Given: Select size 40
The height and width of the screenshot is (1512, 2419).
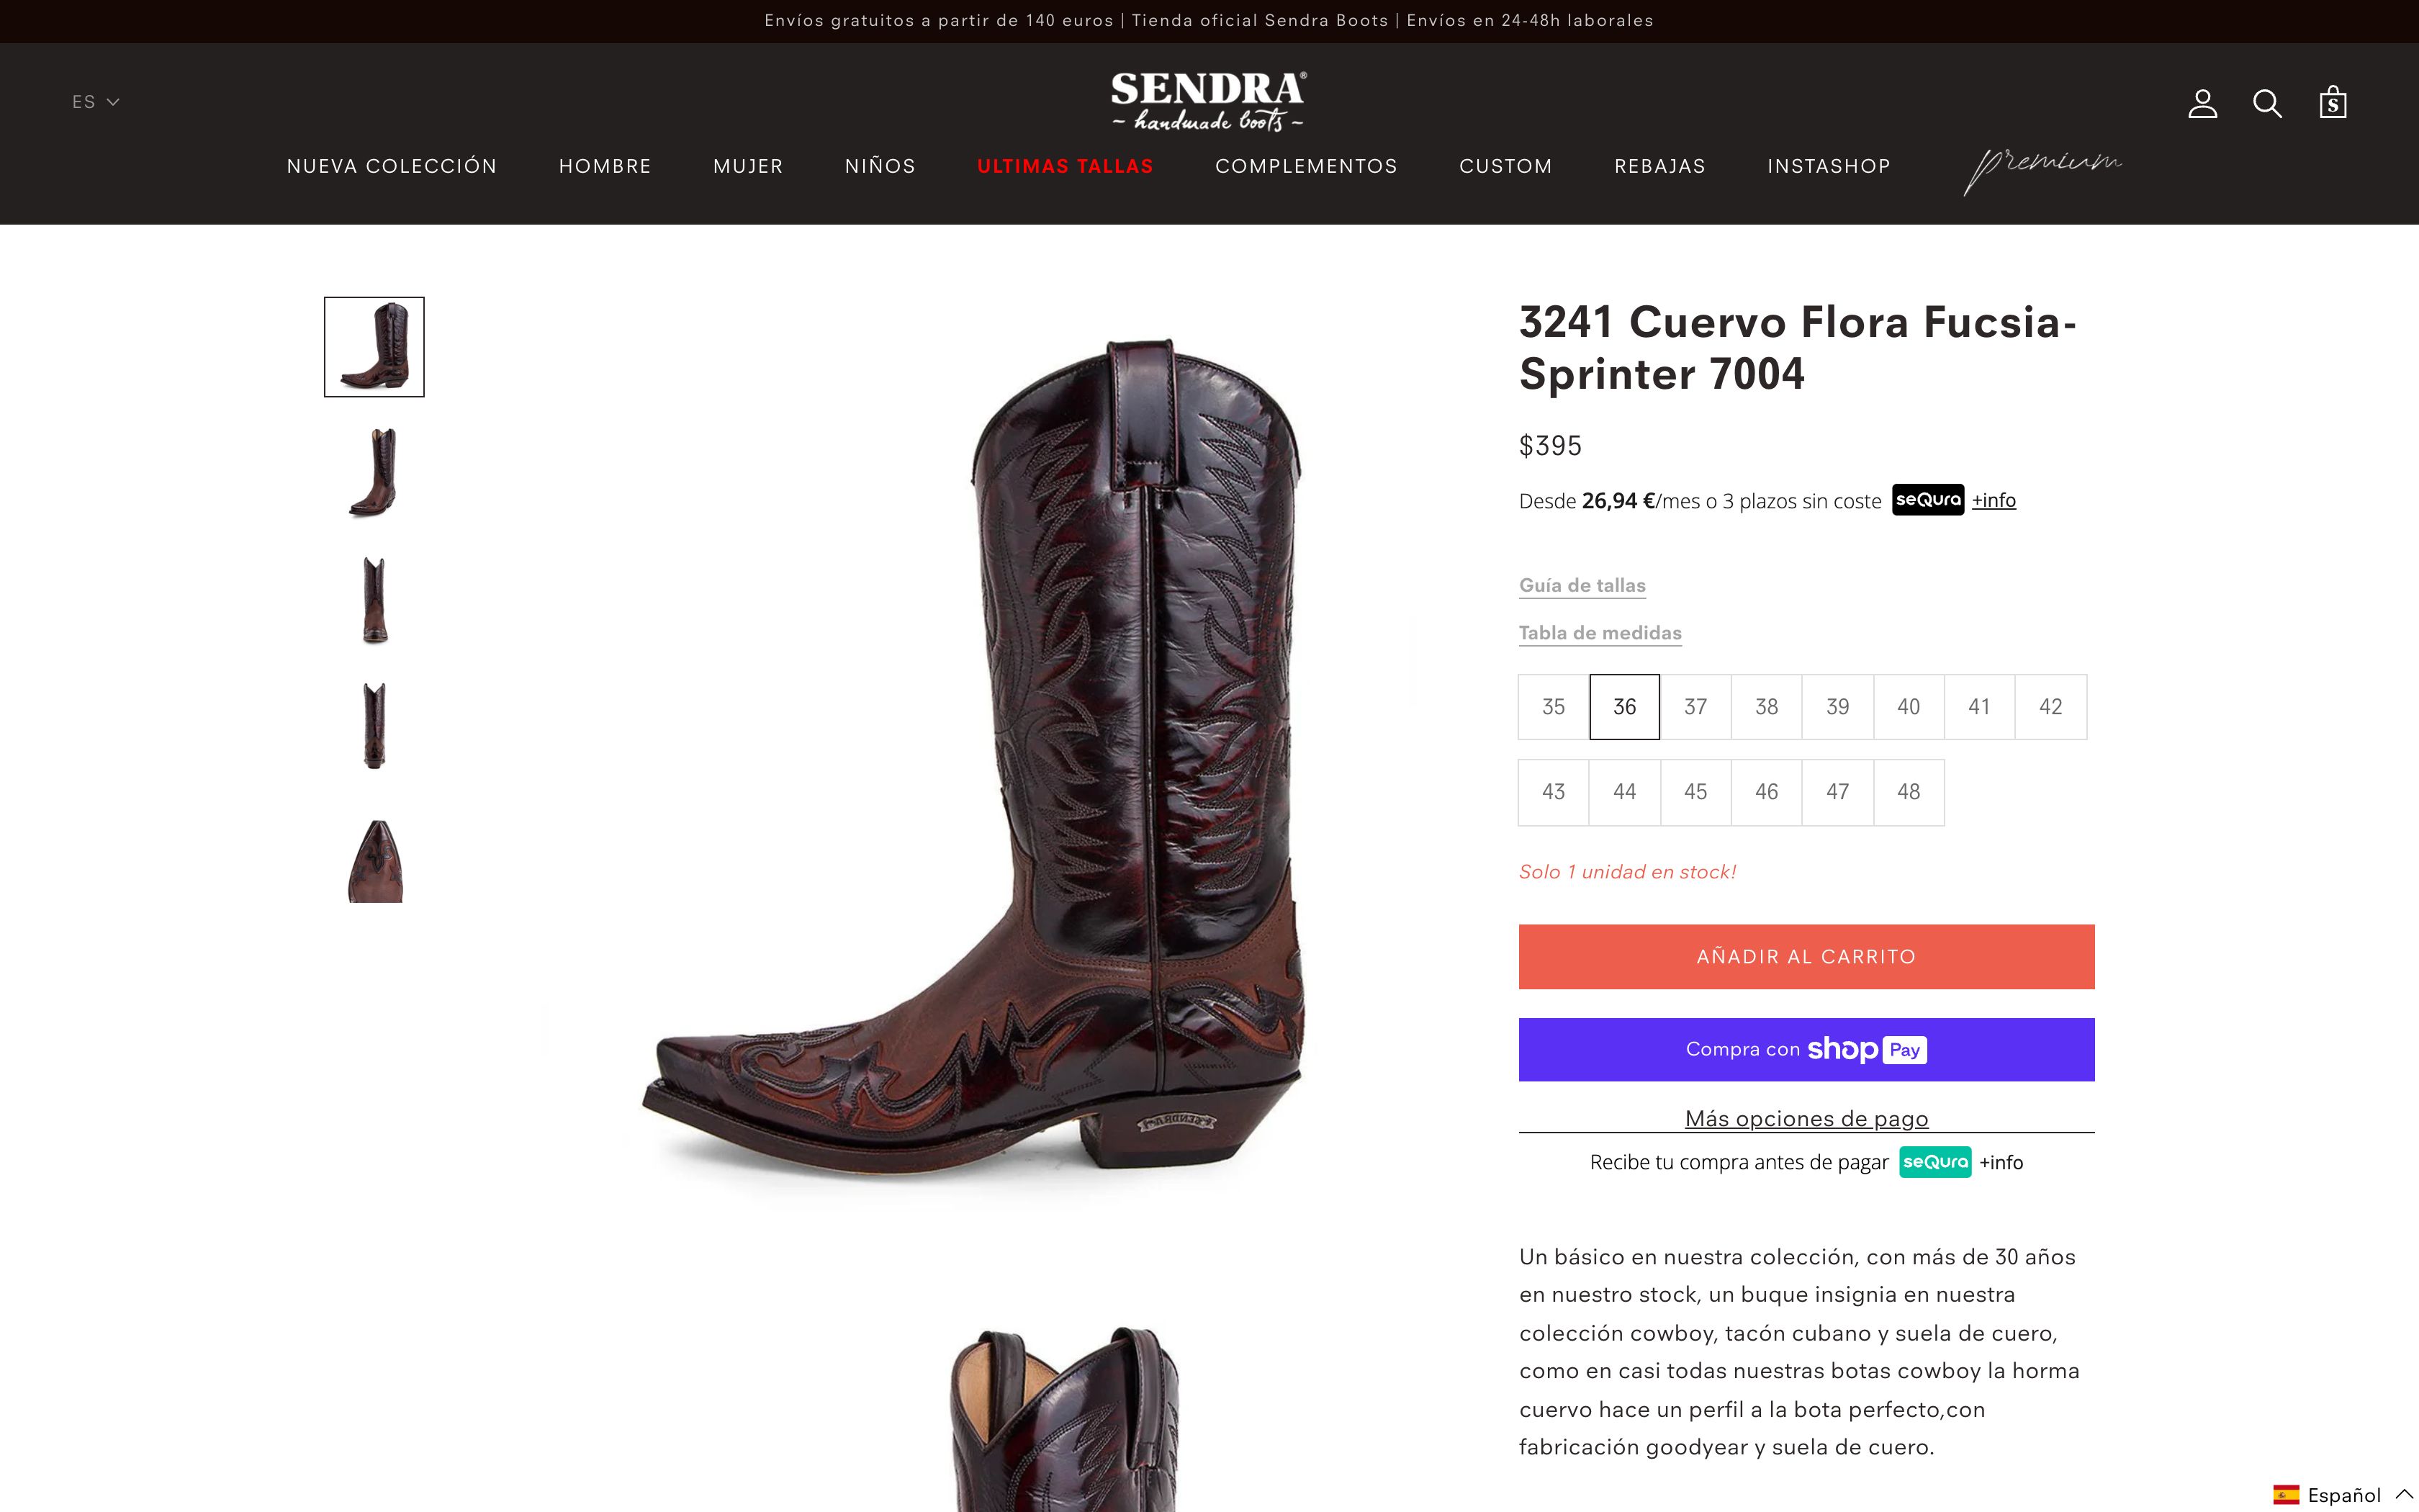Looking at the screenshot, I should [x=1909, y=707].
